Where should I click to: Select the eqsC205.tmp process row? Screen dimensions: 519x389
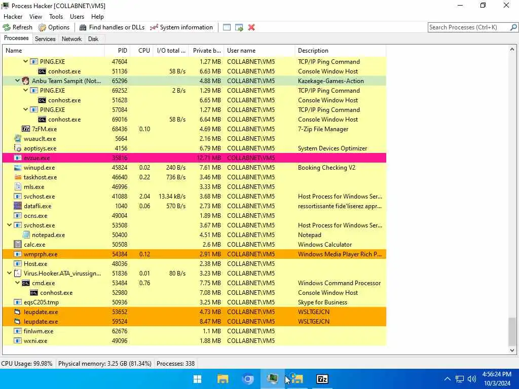pos(194,302)
